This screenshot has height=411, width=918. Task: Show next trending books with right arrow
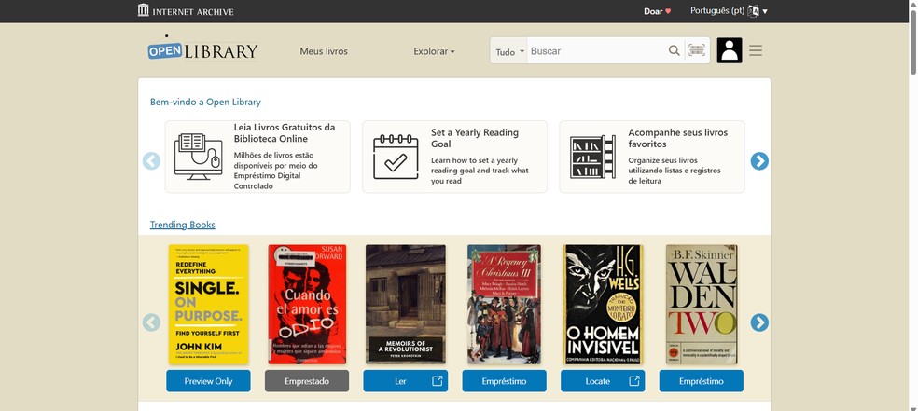tap(759, 322)
